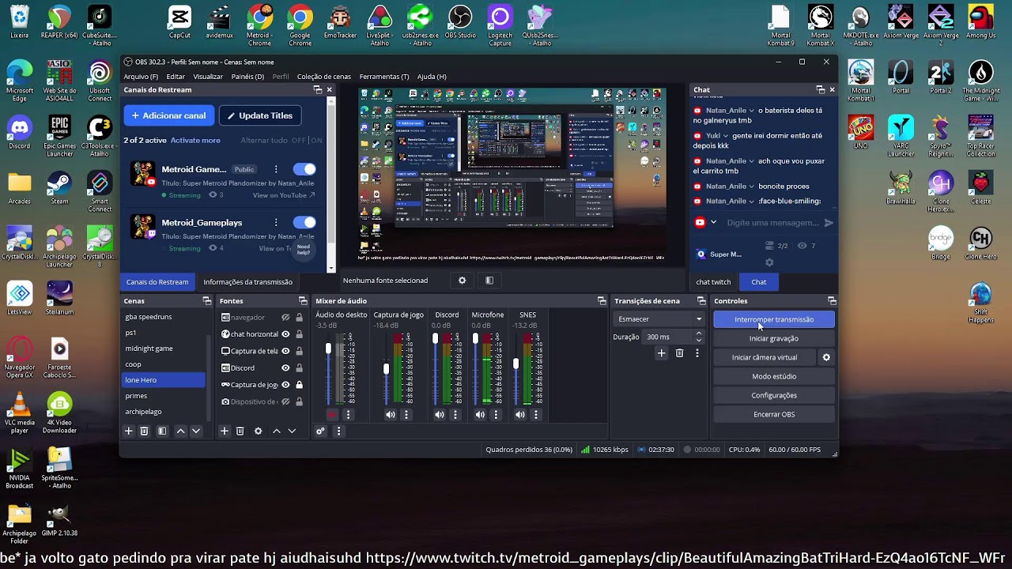The image size is (1012, 569).
Task: Mute the Discord audio channel
Action: click(x=440, y=414)
